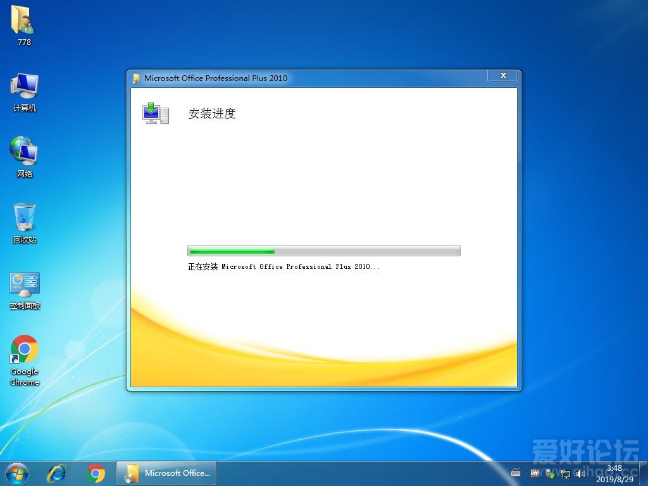Viewport: 648px width, 486px height.
Task: Click the safely remove hardware tray icon
Action: click(x=550, y=473)
